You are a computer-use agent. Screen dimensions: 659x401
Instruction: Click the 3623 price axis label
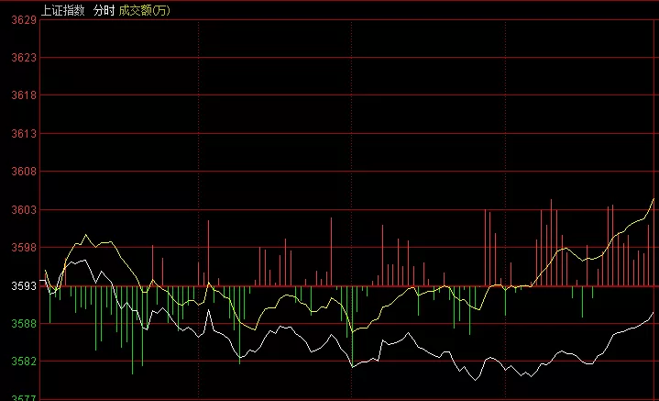(x=24, y=58)
